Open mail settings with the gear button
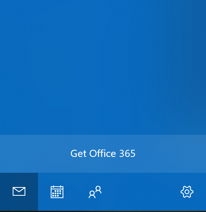The height and width of the screenshot is (212, 206). (x=187, y=192)
